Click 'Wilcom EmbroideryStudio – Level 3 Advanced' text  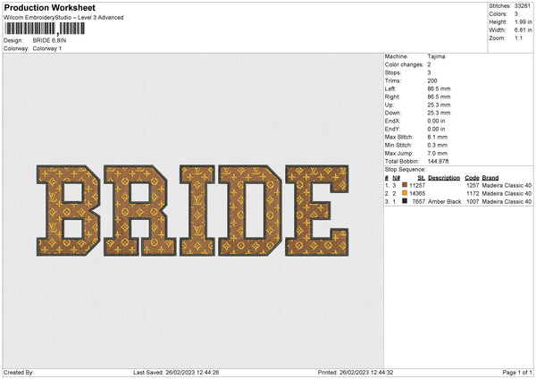coord(63,18)
